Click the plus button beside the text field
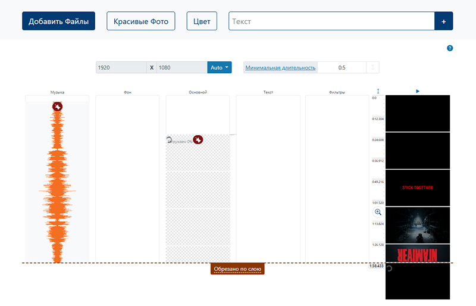The height and width of the screenshot is (306, 476). tap(443, 21)
